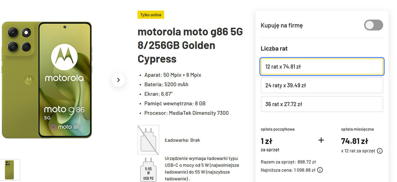Open the motorola moto g86 5G product title
Image resolution: width=397 pixels, height=182 pixels.
pyautogui.click(x=190, y=45)
